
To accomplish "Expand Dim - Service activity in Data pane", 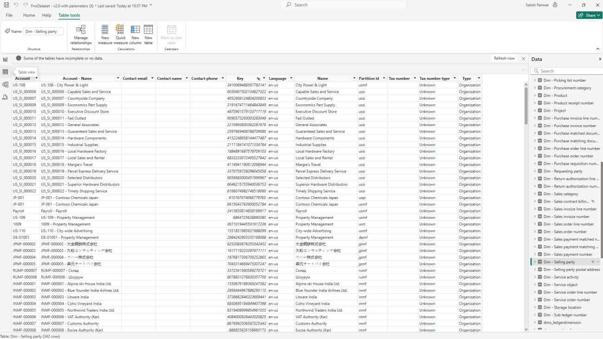I will point(535,277).
